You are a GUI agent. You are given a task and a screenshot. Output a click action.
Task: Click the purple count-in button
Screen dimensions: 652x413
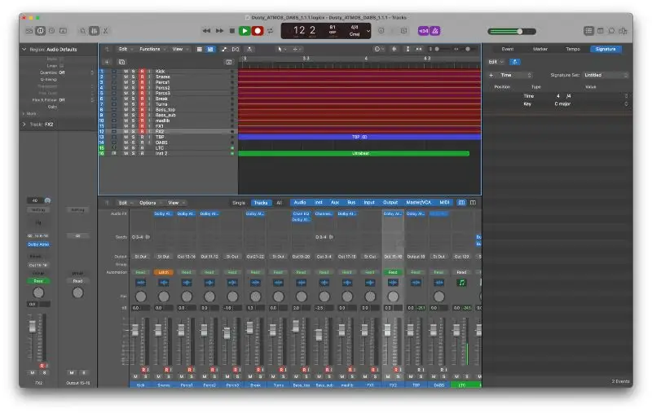pos(423,31)
